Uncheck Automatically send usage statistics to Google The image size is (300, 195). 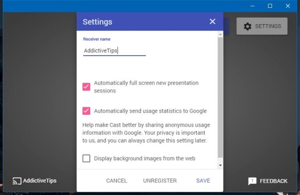[86, 111]
